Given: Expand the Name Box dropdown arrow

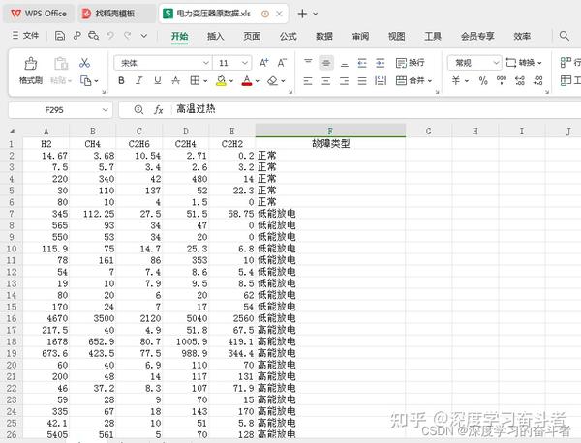Looking at the screenshot, I should tap(106, 110).
